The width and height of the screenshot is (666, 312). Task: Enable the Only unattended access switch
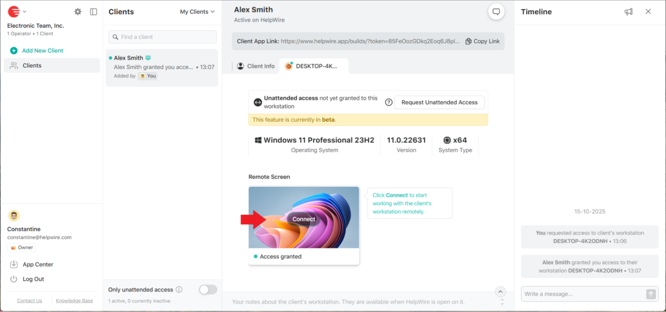[x=208, y=289]
